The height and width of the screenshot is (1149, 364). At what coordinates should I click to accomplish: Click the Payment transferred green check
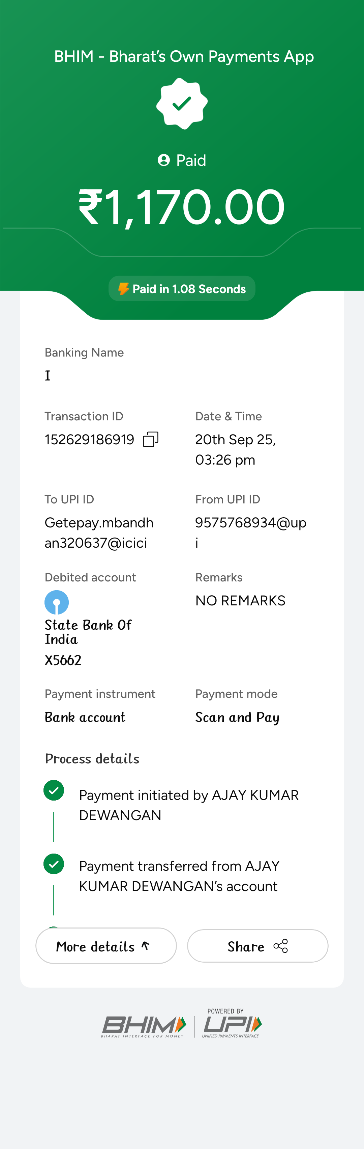[54, 864]
